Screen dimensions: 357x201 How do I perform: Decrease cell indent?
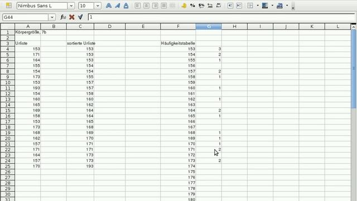pos(230,6)
